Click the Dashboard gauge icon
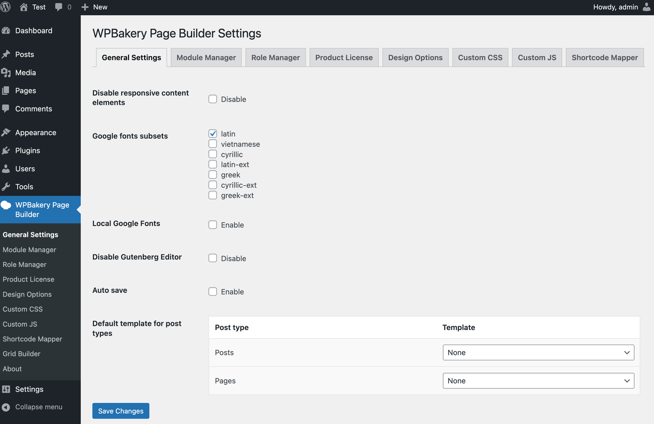The height and width of the screenshot is (424, 654). pyautogui.click(x=6, y=31)
